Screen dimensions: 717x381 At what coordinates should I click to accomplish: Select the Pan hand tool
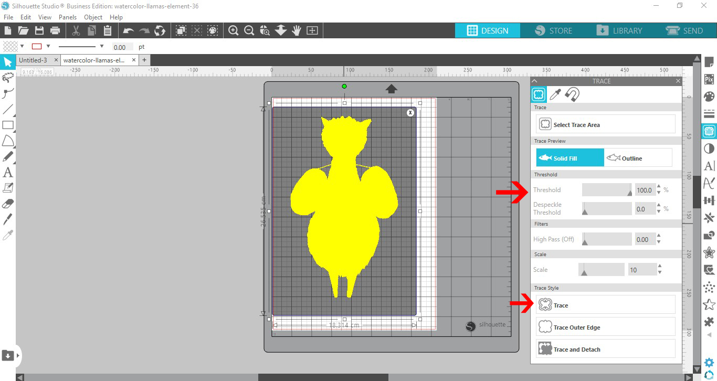coord(297,30)
